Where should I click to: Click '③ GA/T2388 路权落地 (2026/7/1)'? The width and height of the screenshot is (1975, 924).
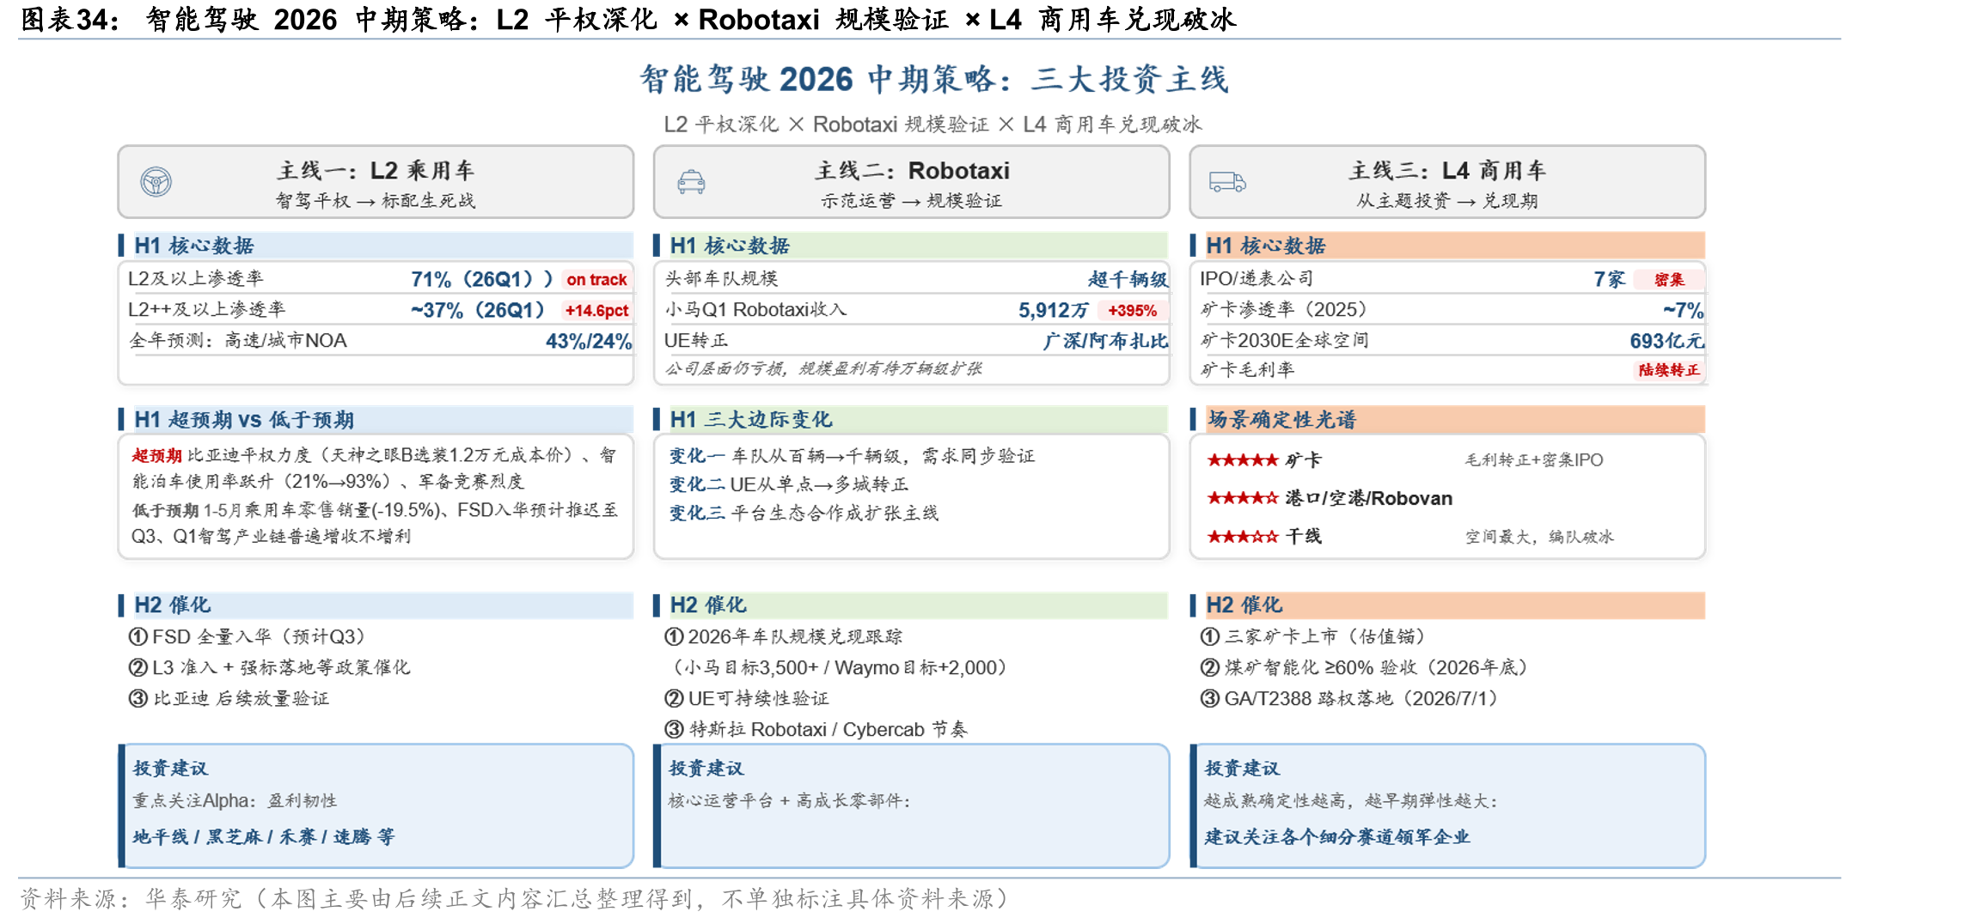1351,699
